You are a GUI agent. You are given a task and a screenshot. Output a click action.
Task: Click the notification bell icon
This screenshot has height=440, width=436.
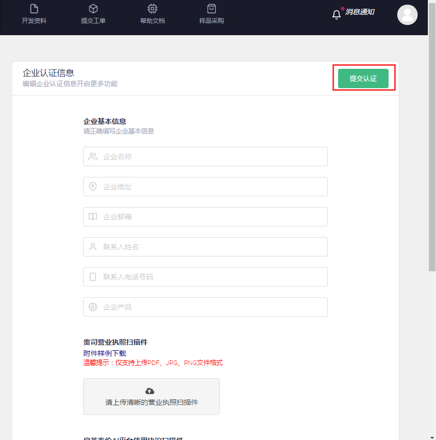click(x=337, y=14)
